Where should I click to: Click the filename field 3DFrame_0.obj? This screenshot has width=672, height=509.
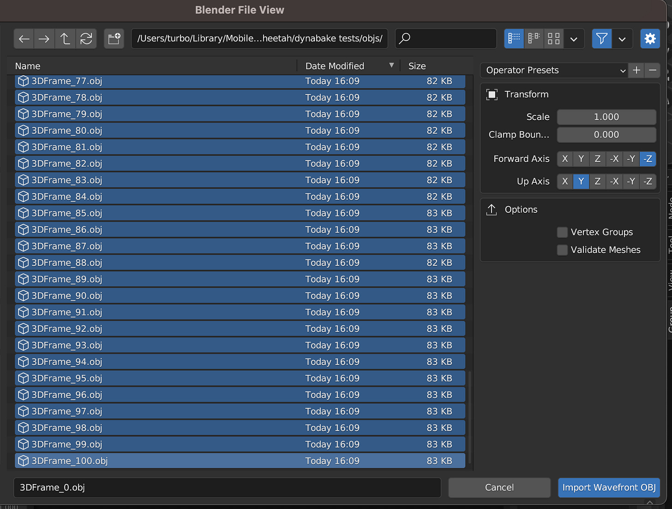[227, 488]
